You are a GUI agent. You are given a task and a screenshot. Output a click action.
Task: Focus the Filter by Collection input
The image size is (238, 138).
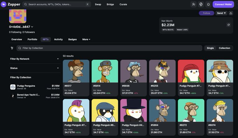click(x=109, y=48)
